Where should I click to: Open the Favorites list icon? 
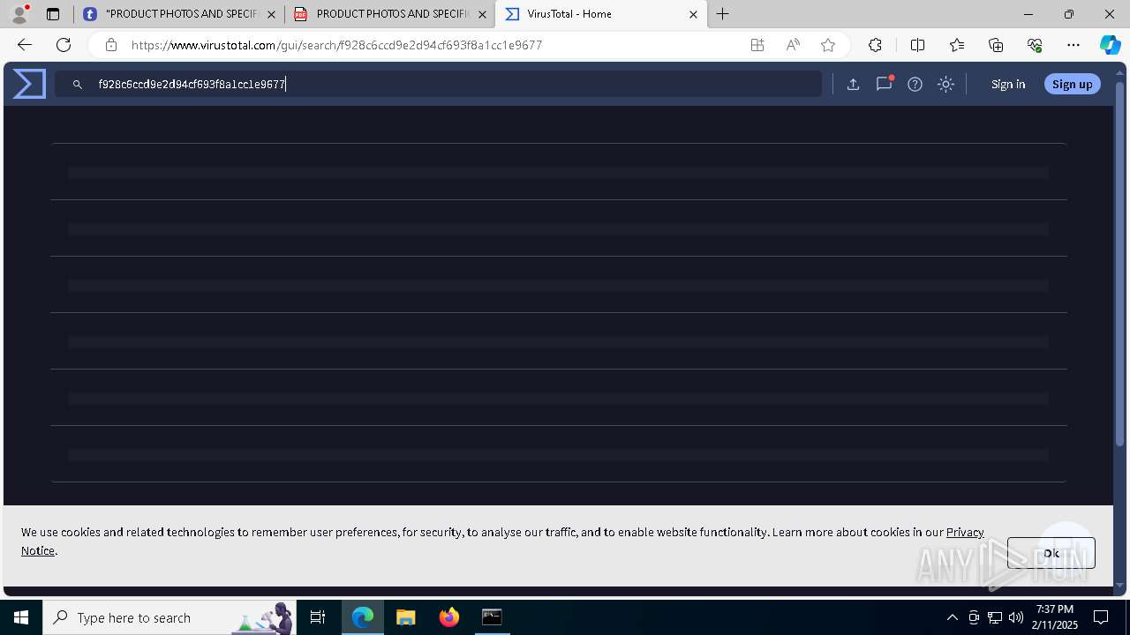coord(957,45)
